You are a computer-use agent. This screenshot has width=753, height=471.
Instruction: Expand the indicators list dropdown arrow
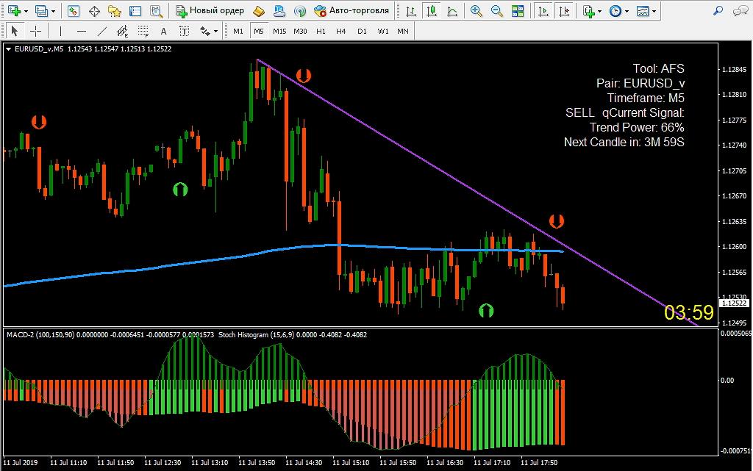coord(599,11)
